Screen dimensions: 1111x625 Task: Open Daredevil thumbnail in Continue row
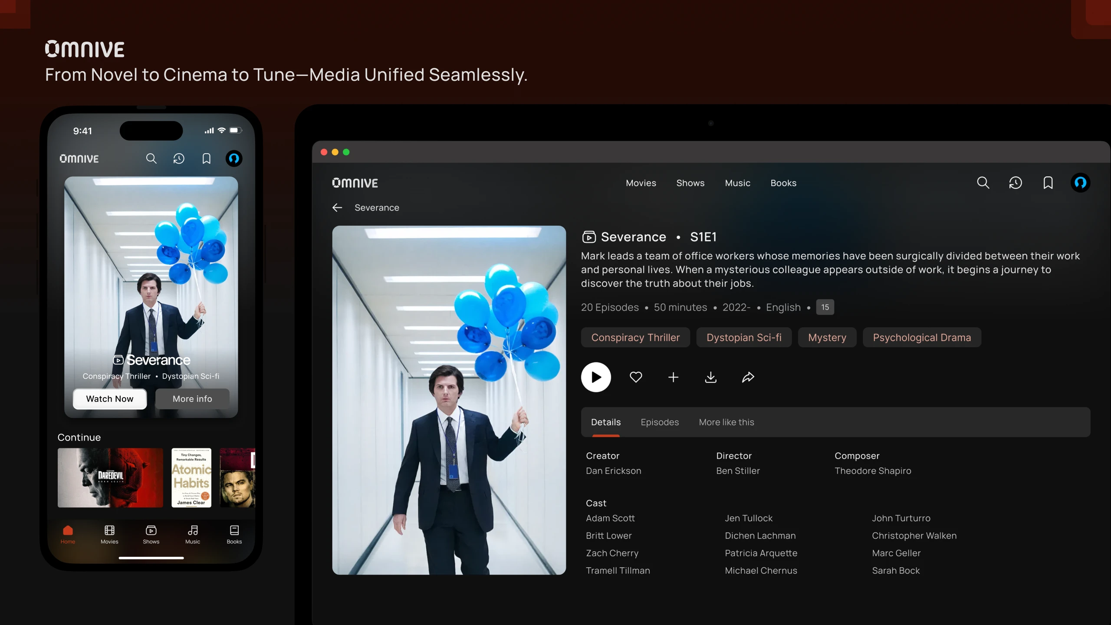tap(110, 477)
